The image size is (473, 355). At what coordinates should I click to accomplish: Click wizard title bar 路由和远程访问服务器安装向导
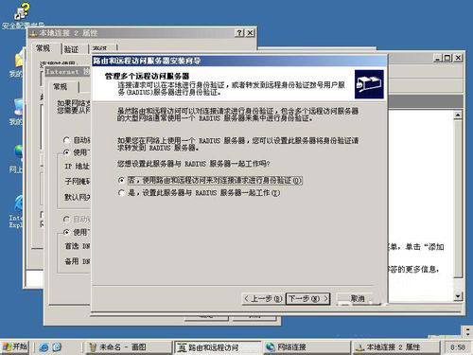(239, 61)
